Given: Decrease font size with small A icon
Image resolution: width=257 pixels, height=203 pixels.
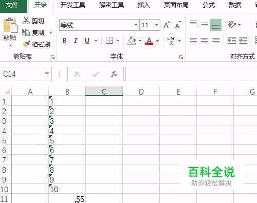Looking at the screenshot, I should 178,25.
